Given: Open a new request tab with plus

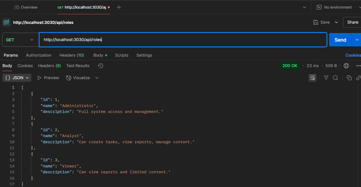Looking at the screenshot, I should pyautogui.click(x=119, y=7).
